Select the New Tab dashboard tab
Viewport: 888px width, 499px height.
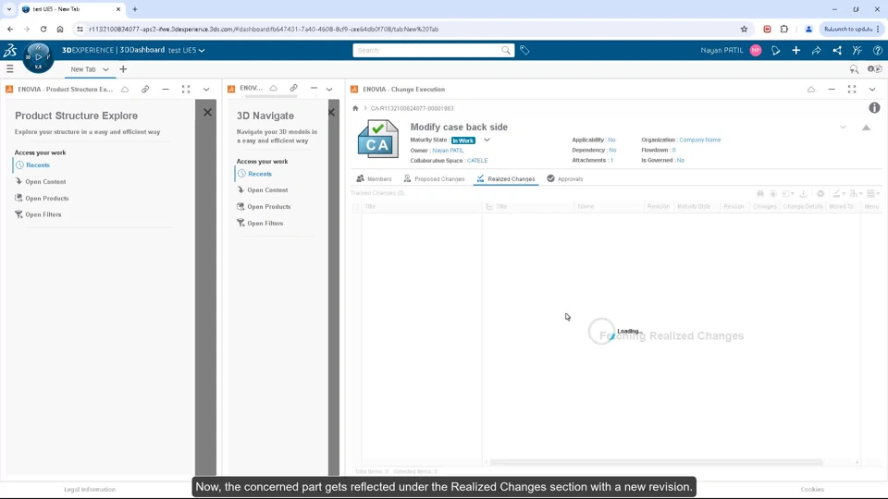click(x=83, y=69)
